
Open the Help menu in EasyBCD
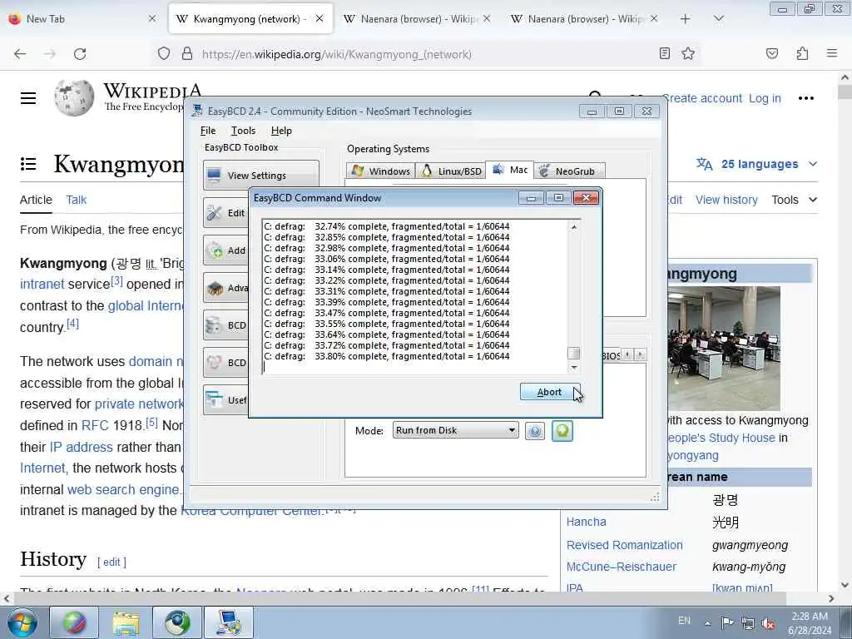pos(281,131)
